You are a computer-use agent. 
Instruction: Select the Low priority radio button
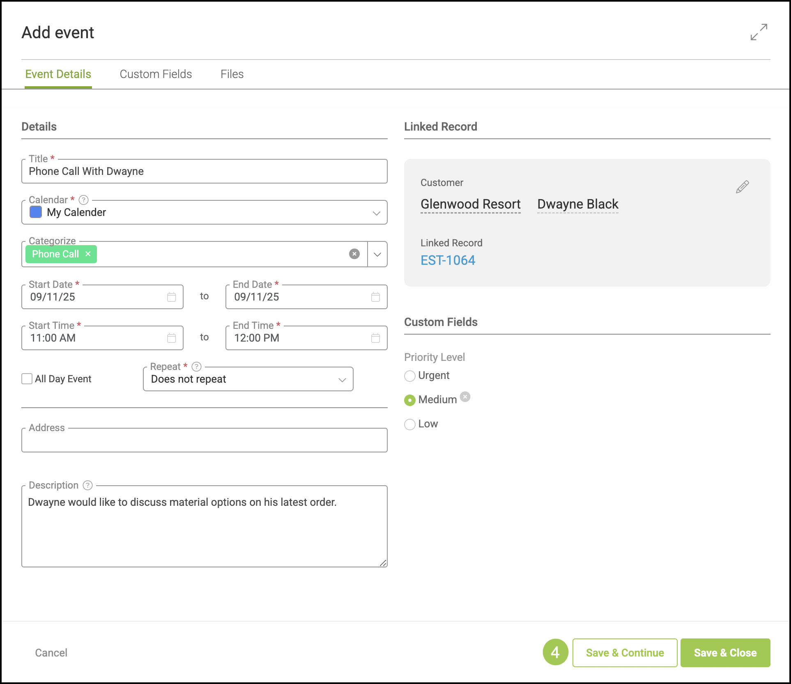click(x=410, y=424)
